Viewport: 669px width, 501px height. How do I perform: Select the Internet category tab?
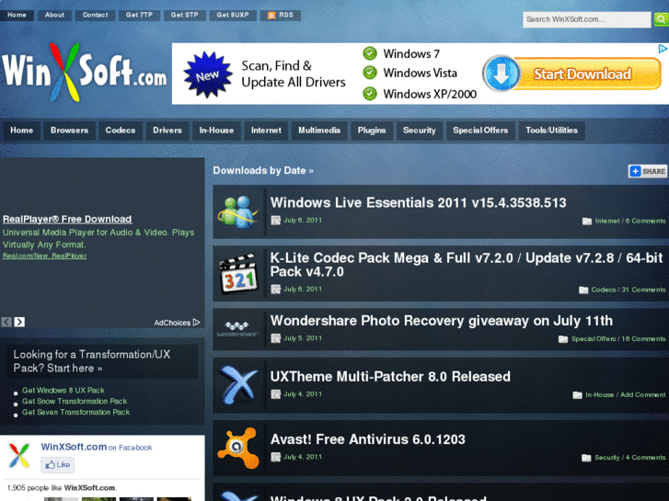[266, 131]
